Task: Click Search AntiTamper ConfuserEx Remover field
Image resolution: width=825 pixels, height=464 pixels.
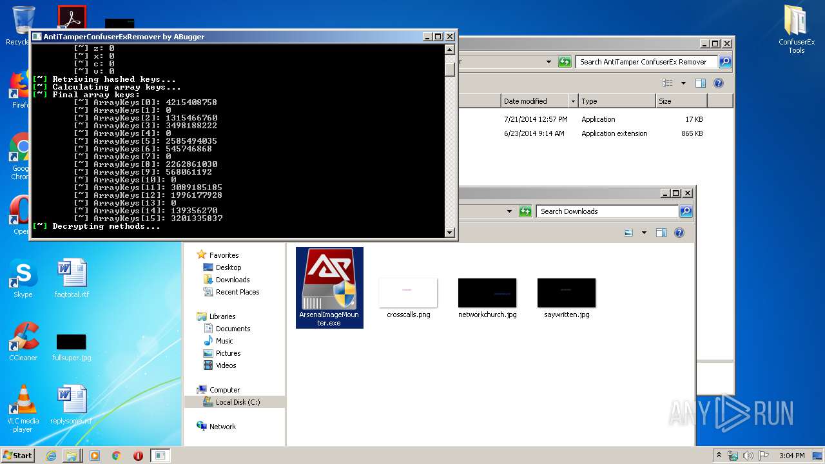Action: click(x=646, y=62)
